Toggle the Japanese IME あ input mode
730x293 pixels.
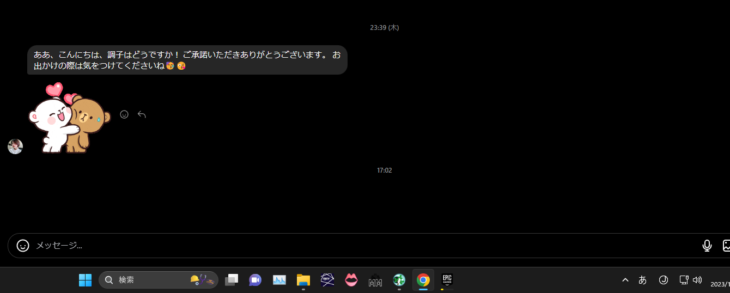click(x=642, y=280)
